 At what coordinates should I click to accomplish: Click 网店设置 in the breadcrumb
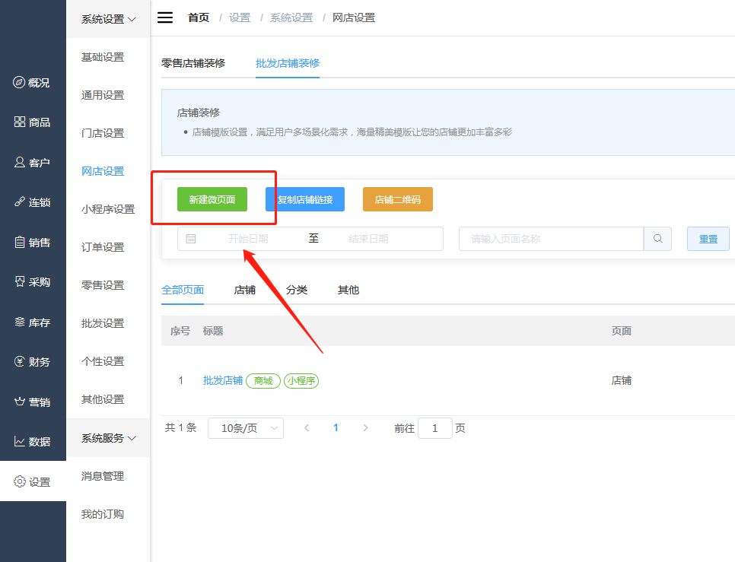pos(354,17)
